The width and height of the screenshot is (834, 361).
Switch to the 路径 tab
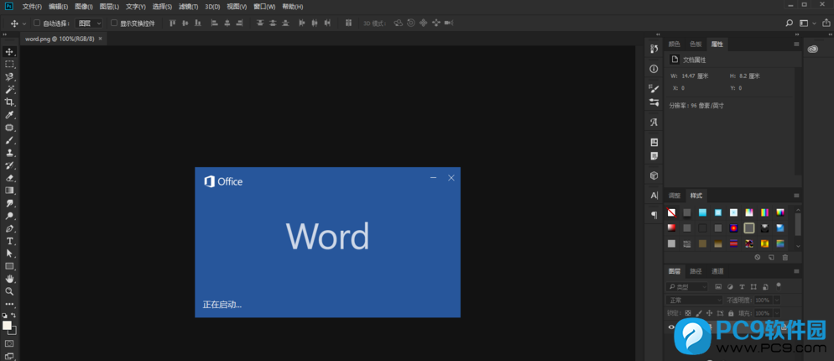point(696,271)
